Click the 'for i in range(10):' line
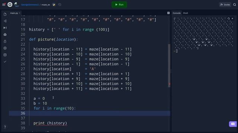The image size is (238, 133). click(x=55, y=108)
